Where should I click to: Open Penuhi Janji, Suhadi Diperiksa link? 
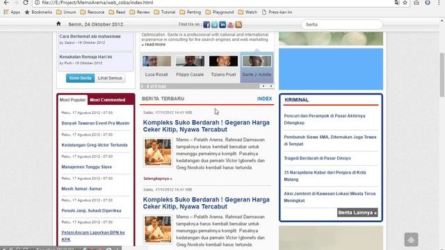pyautogui.click(x=91, y=210)
